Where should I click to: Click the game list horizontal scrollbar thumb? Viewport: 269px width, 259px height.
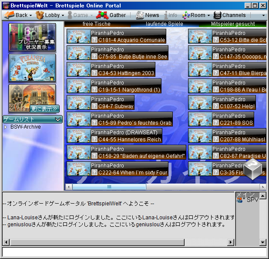pos(109,187)
